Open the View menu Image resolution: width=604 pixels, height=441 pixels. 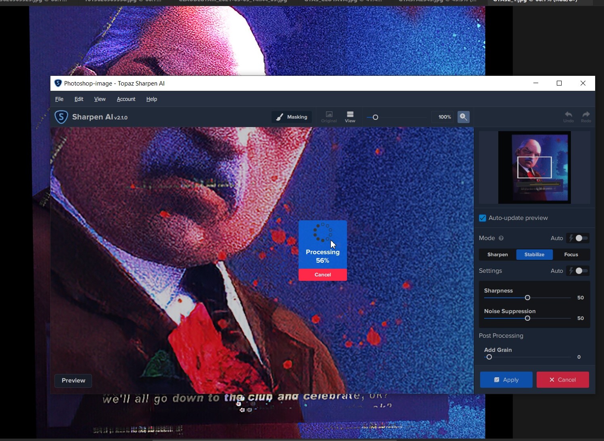tap(100, 99)
